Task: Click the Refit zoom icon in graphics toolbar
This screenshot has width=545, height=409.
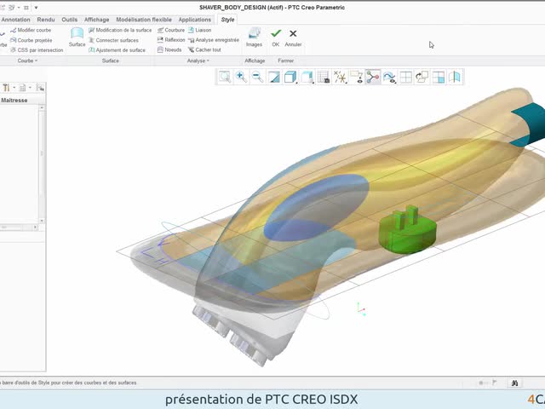Action: pyautogui.click(x=225, y=77)
